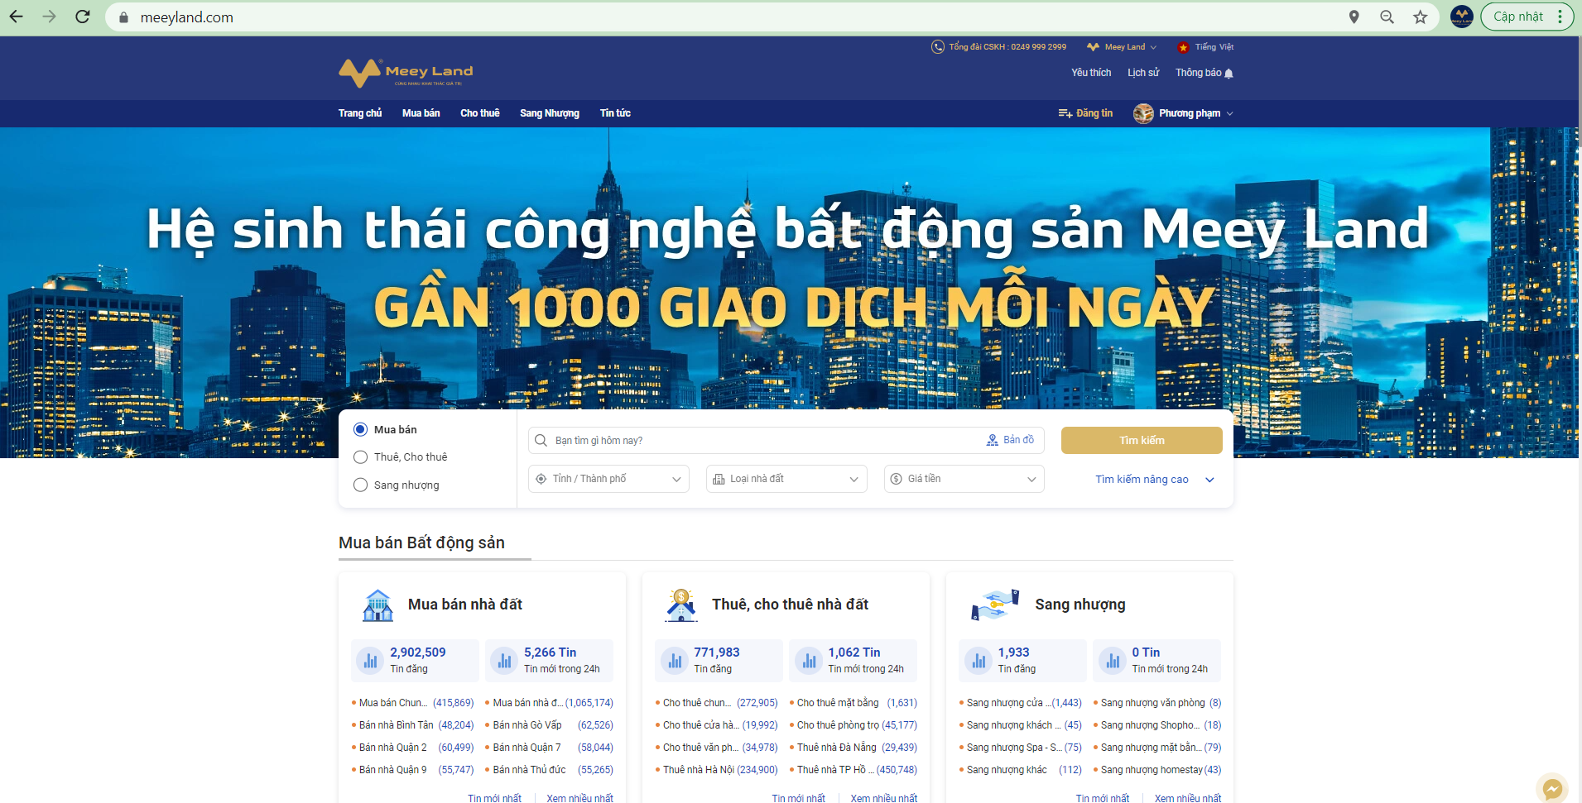This screenshot has height=803, width=1582.
Task: Click the 5,266 Tin mới trong 24h stat
Action: 549,661
